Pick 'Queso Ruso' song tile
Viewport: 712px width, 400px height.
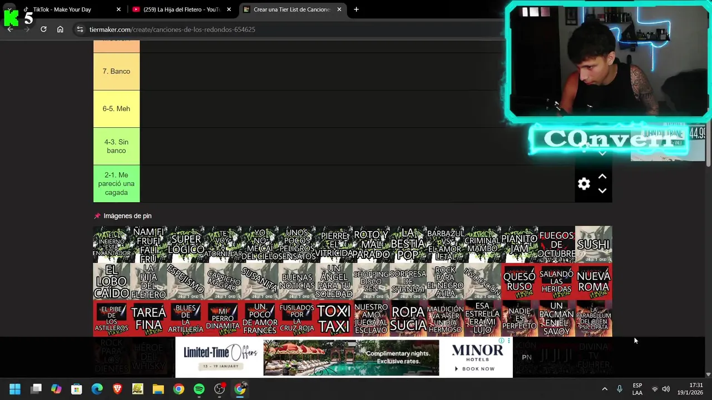[x=520, y=282]
